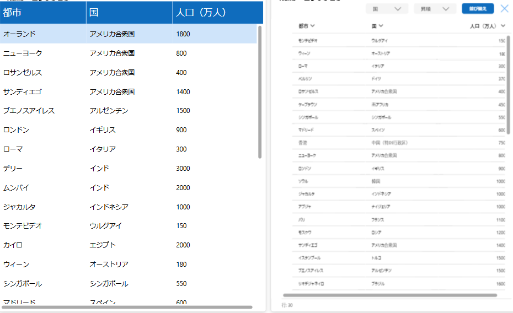Click chevron beside 国 in right table
This screenshot has height=313, width=513.
(x=381, y=26)
